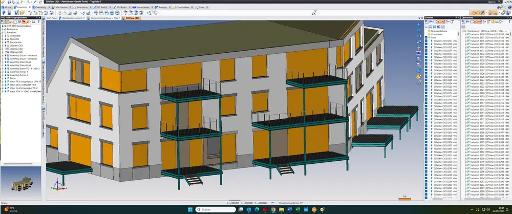This screenshot has width=512, height=214.
Task: Select the Construction ribbon tab
Action: pyautogui.click(x=183, y=7)
